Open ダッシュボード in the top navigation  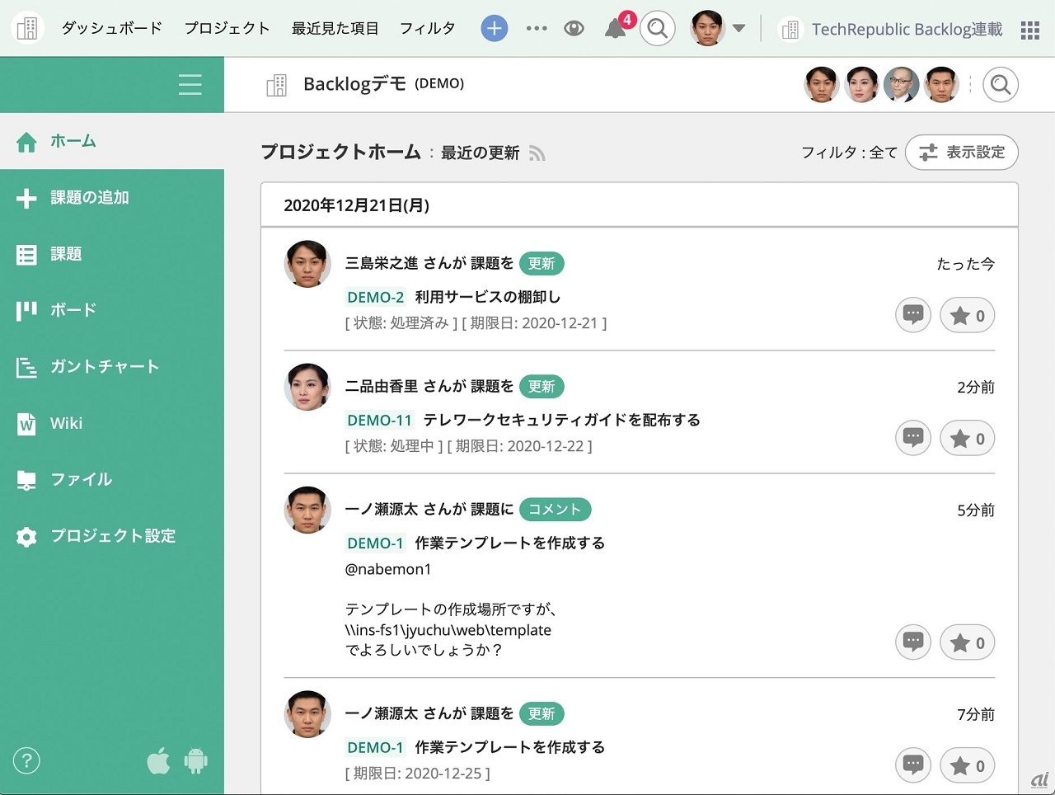pos(112,28)
